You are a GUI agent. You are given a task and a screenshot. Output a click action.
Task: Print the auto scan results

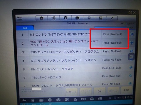[x=77, y=18]
